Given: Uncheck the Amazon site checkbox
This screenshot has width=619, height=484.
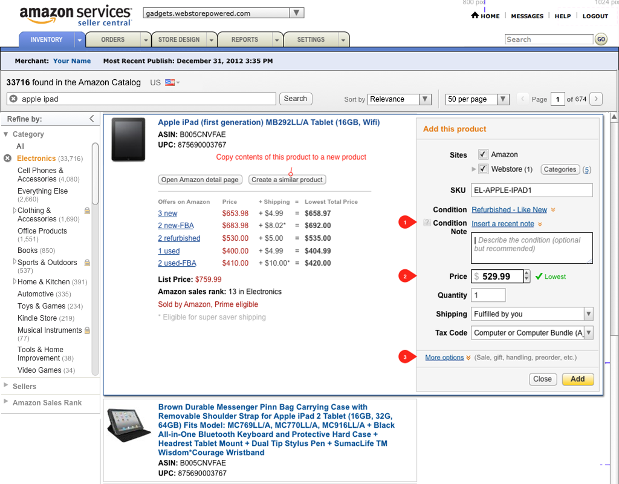Looking at the screenshot, I should click(x=482, y=154).
